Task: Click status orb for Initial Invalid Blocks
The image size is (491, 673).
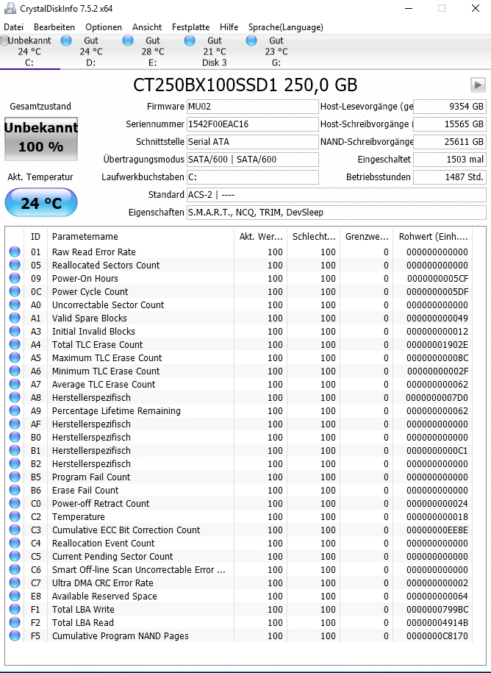Action: tap(15, 331)
